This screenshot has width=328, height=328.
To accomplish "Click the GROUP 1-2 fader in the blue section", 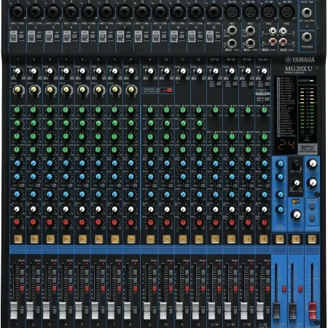I will 276,311.
